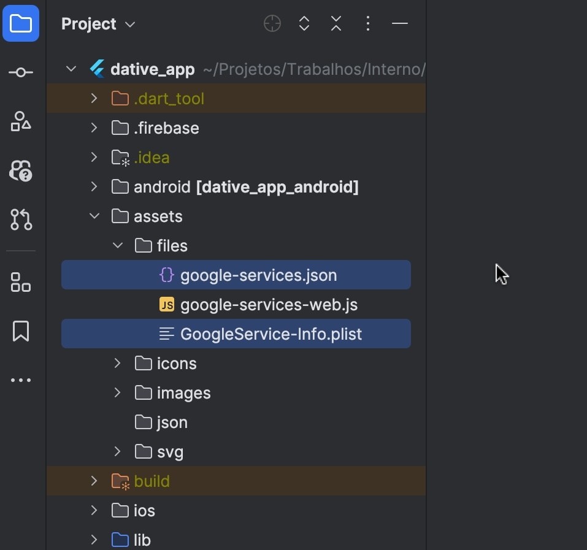The image size is (587, 550).
Task: Open the Pull Requests tool window icon
Action: [x=21, y=219]
